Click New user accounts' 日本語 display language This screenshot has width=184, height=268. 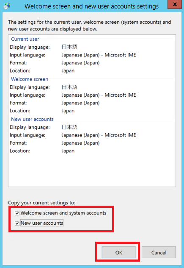pos(69,127)
